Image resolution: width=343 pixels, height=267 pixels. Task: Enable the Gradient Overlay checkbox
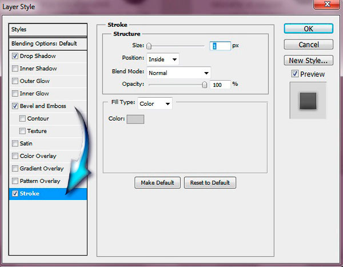pyautogui.click(x=15, y=169)
